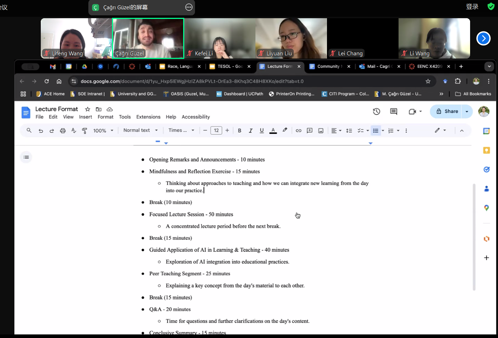498x338 pixels.
Task: Toggle italic formatting
Action: pyautogui.click(x=251, y=131)
